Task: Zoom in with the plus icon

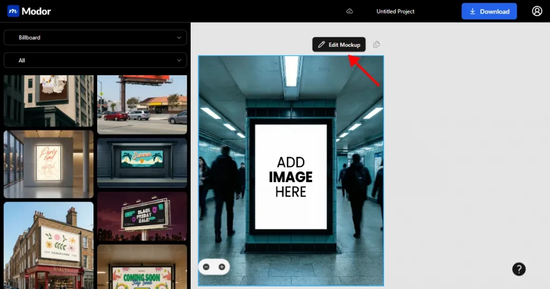Action: point(222,267)
